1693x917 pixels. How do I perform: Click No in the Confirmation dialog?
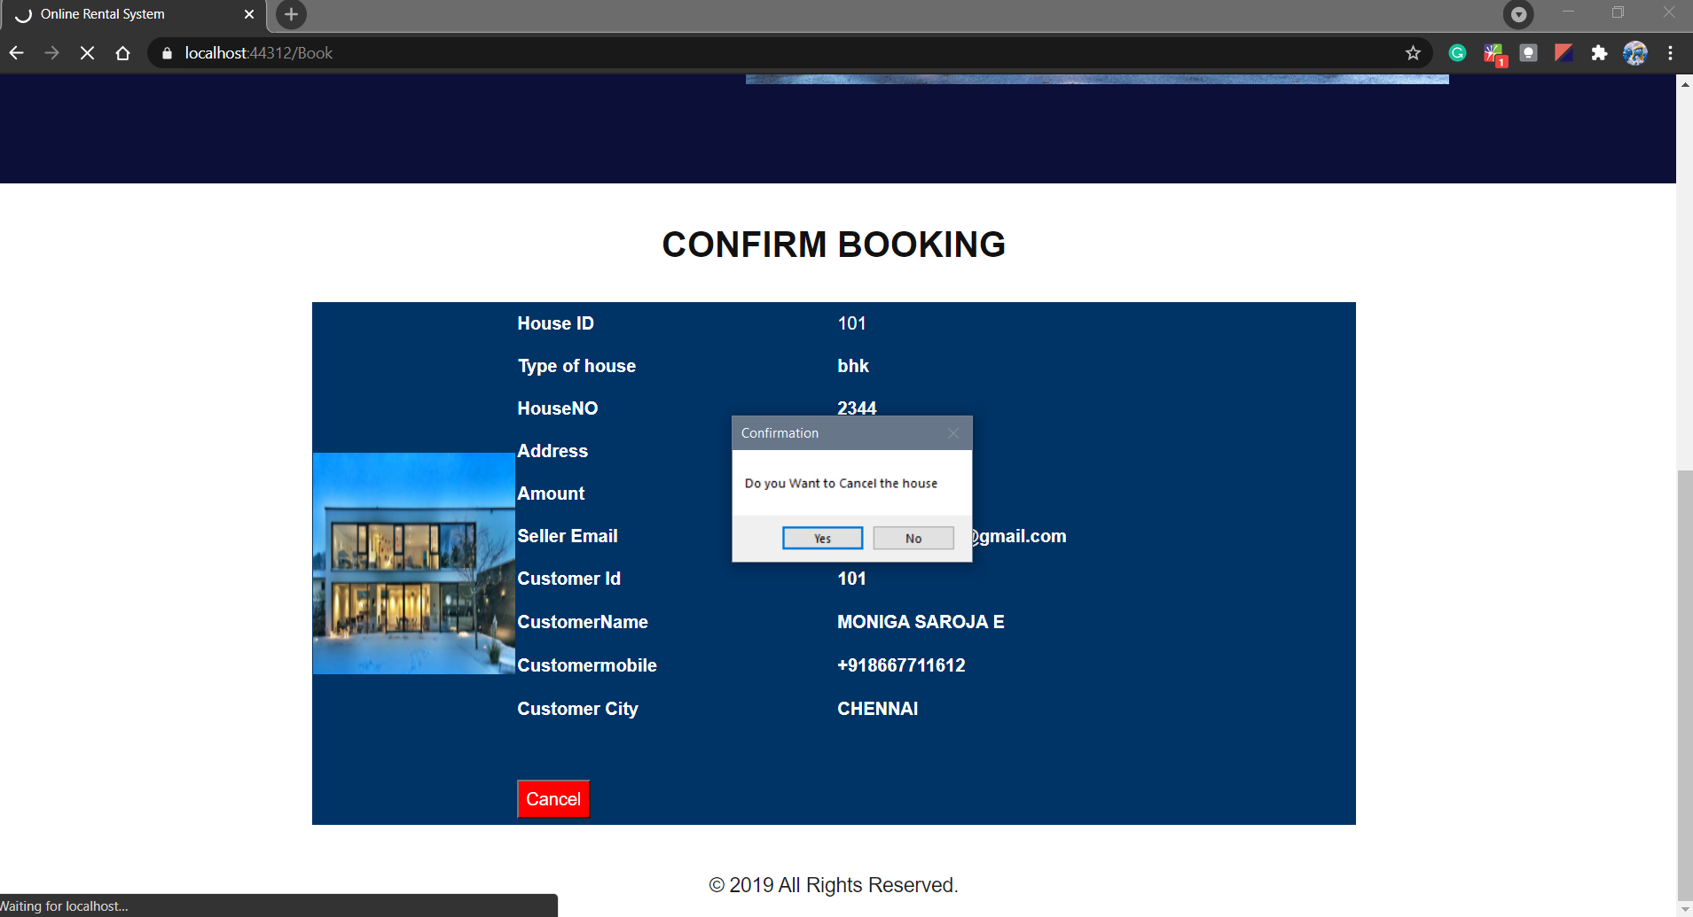[913, 538]
